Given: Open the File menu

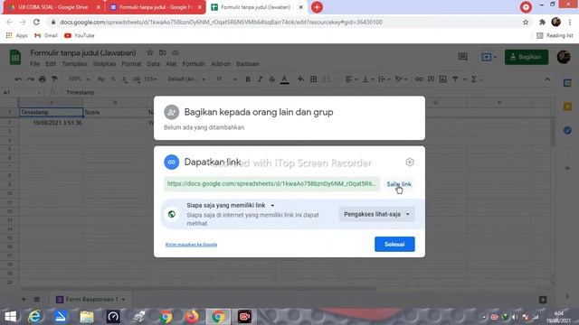Looking at the screenshot, I should 34,64.
